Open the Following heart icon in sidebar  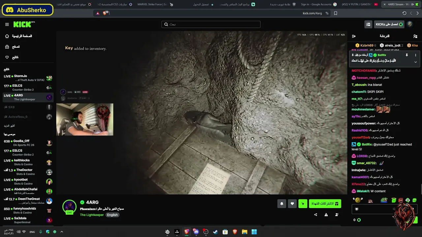[7, 57]
